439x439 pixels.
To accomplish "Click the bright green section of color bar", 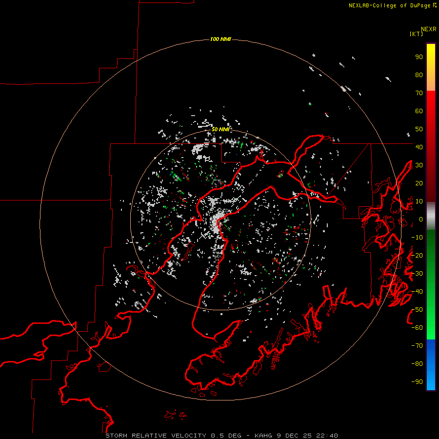I will 431,329.
